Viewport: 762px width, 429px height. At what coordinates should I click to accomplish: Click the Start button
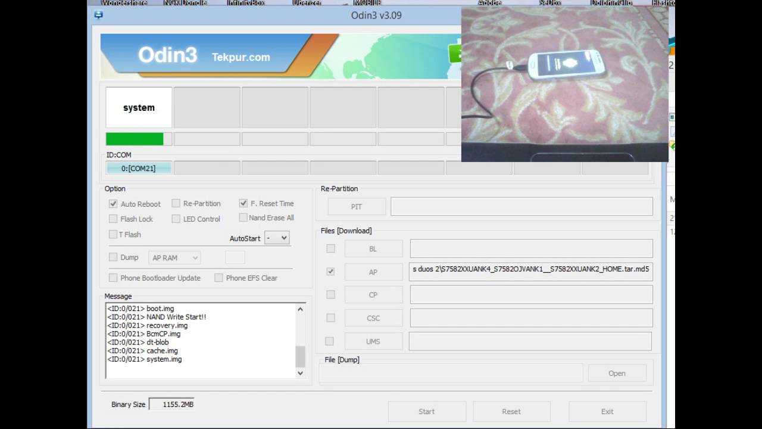(427, 411)
